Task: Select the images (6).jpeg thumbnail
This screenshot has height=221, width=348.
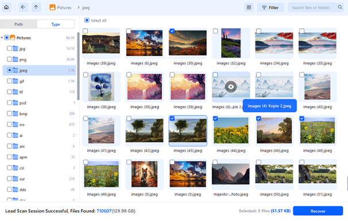Action: pos(144,43)
